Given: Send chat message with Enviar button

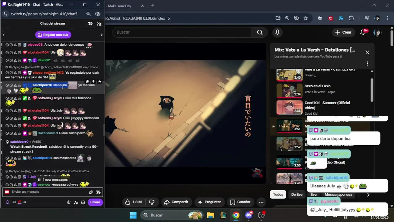Looking at the screenshot, I should (95, 202).
